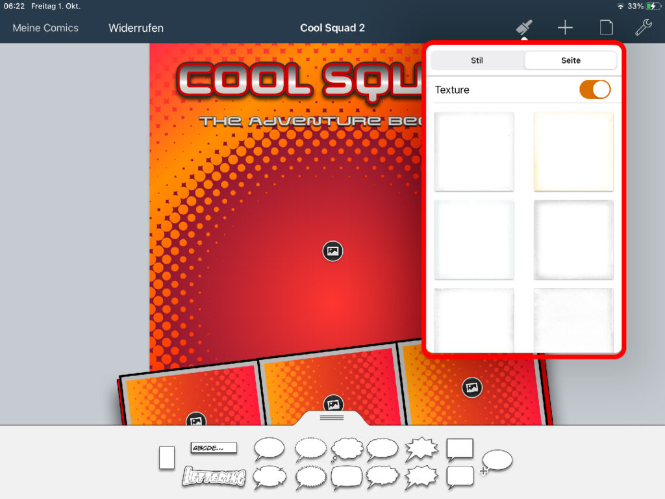665x499 pixels.
Task: Select the Seite tab
Action: point(570,60)
